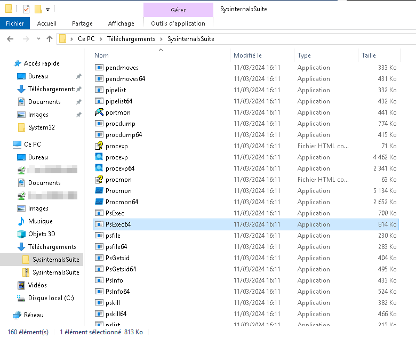Click the Objets 3D cube icon

[x=21, y=234]
